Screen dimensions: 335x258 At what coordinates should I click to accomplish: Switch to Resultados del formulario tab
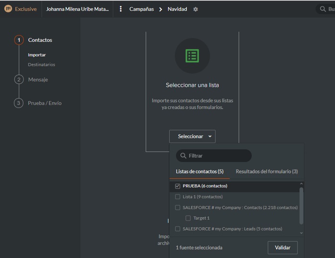pyautogui.click(x=266, y=172)
